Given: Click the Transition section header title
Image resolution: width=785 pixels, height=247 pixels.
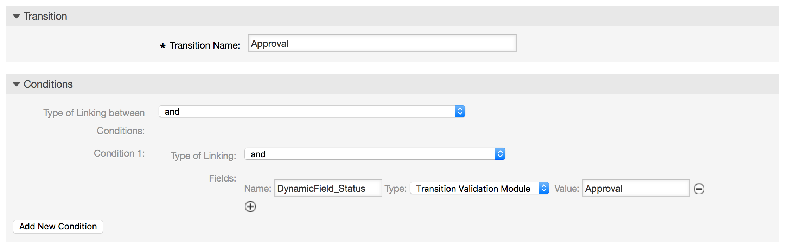Looking at the screenshot, I should 45,16.
